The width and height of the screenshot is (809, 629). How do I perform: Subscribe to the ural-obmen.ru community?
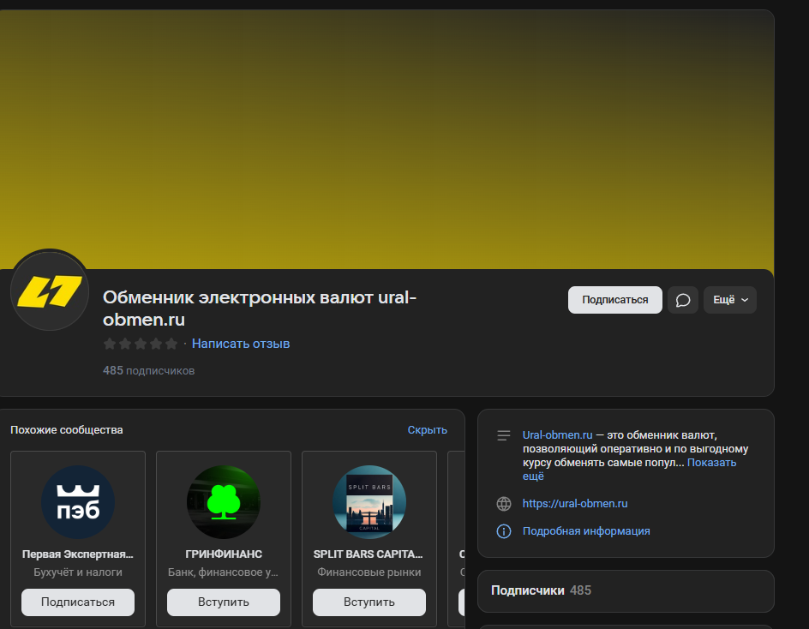(x=615, y=300)
